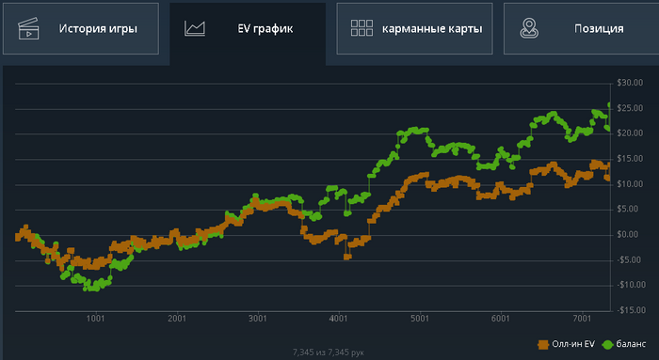Screen dimensions: 659x360
Task: Click the 7,345 из 7,345 рук text
Action: tap(329, 352)
